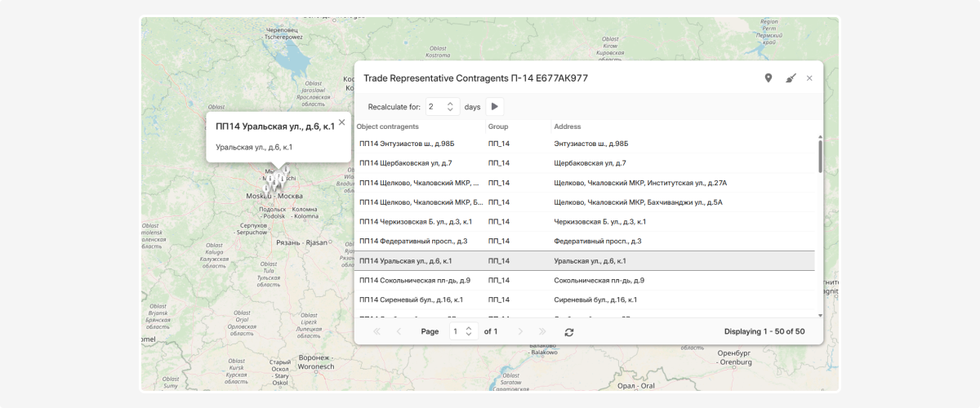
Task: Click the broom clear icon in panel header
Action: [x=790, y=78]
